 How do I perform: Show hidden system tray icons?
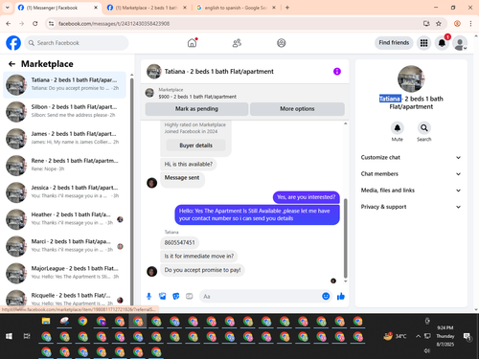pyautogui.click(x=418, y=336)
